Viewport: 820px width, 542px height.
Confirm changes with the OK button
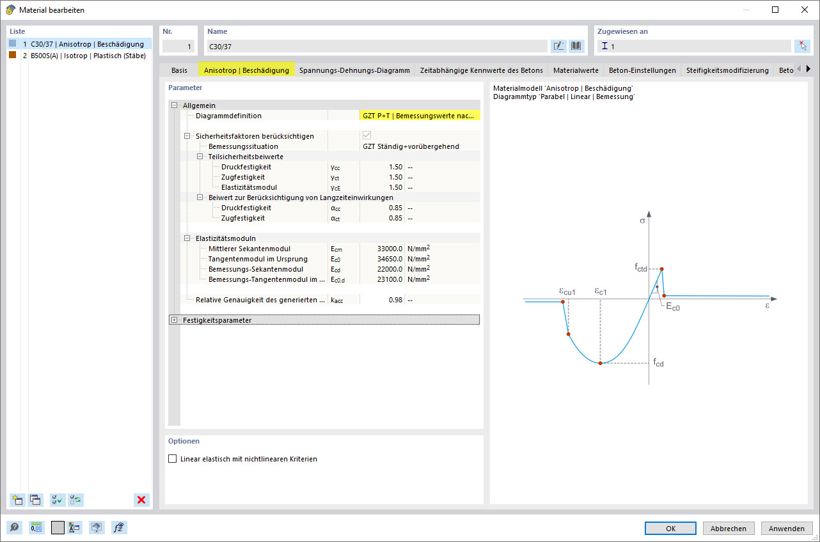coord(670,528)
